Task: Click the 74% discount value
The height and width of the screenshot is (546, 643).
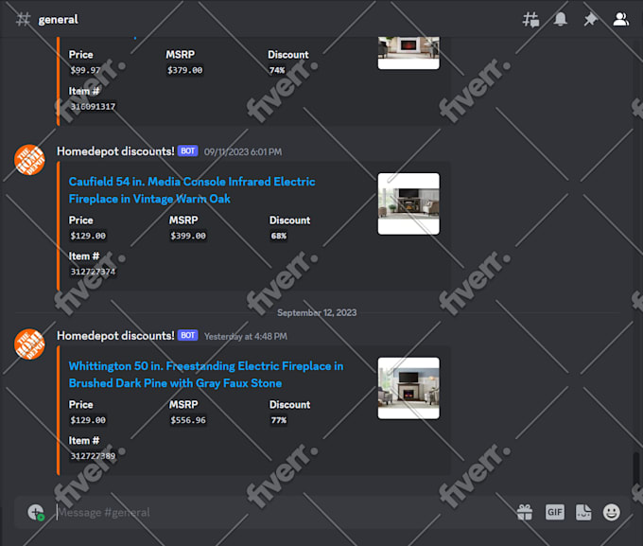Action: pyautogui.click(x=277, y=70)
